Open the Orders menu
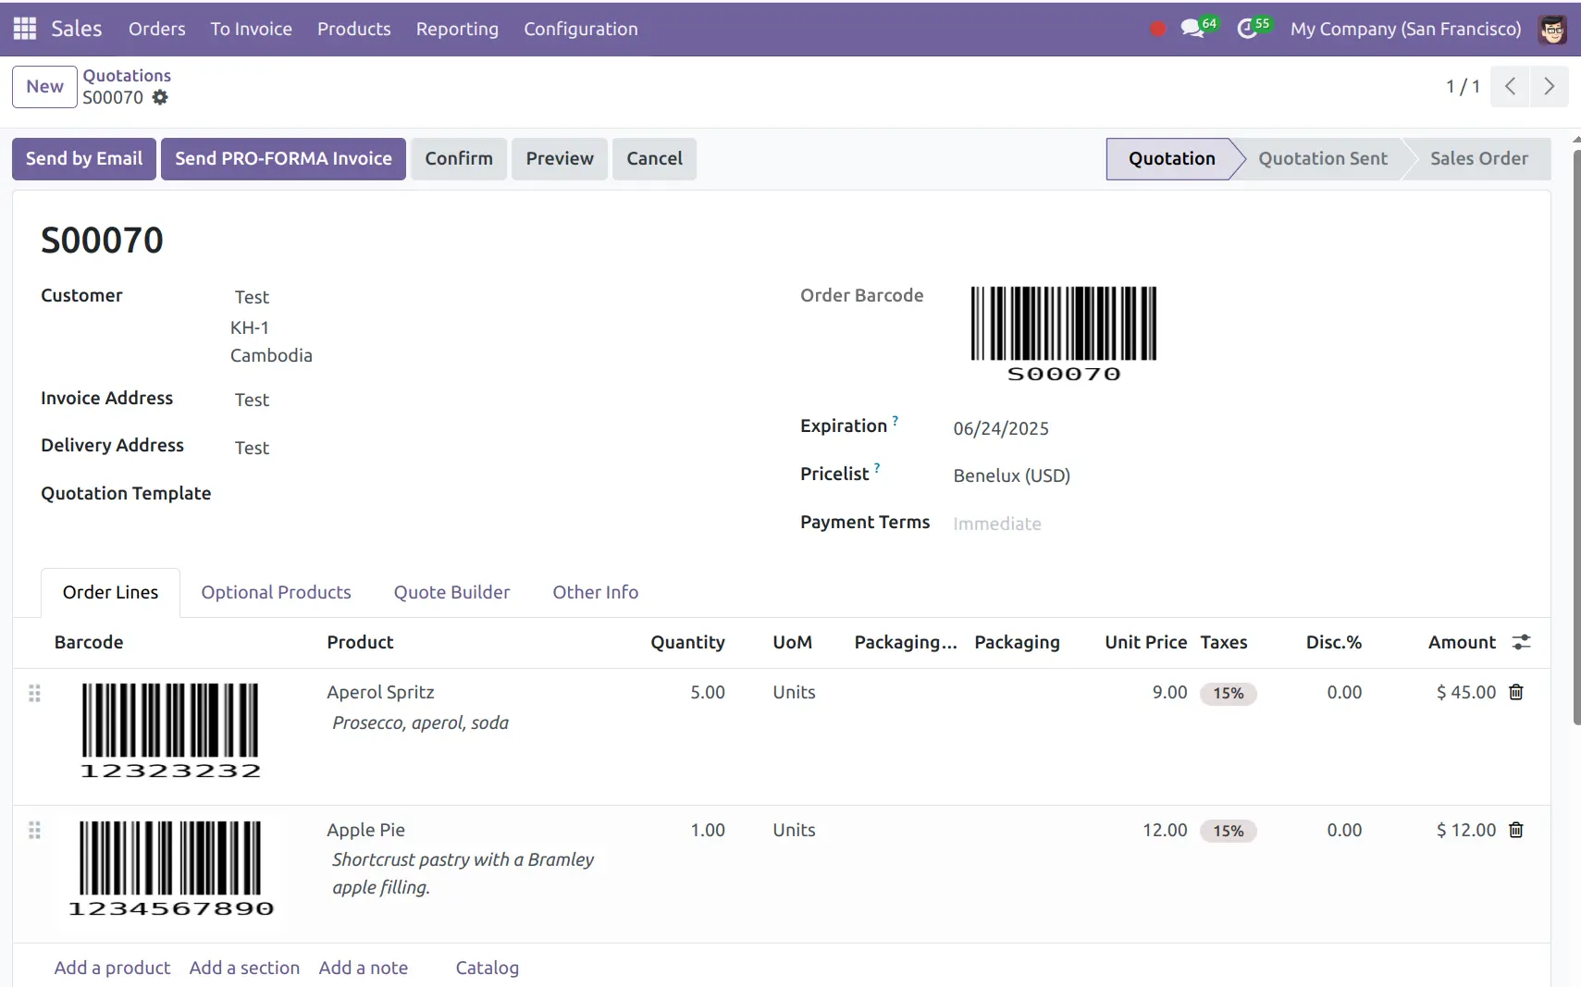This screenshot has height=987, width=1581. [x=157, y=29]
